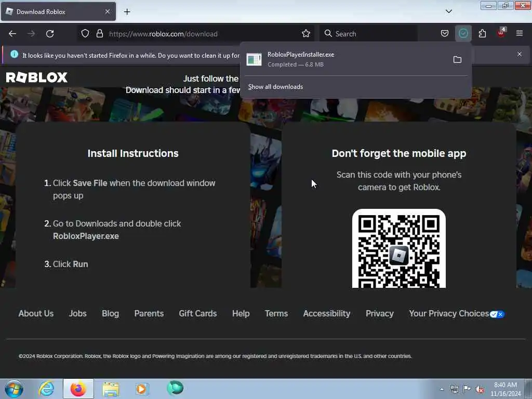Bookmark this page with the star

point(305,33)
